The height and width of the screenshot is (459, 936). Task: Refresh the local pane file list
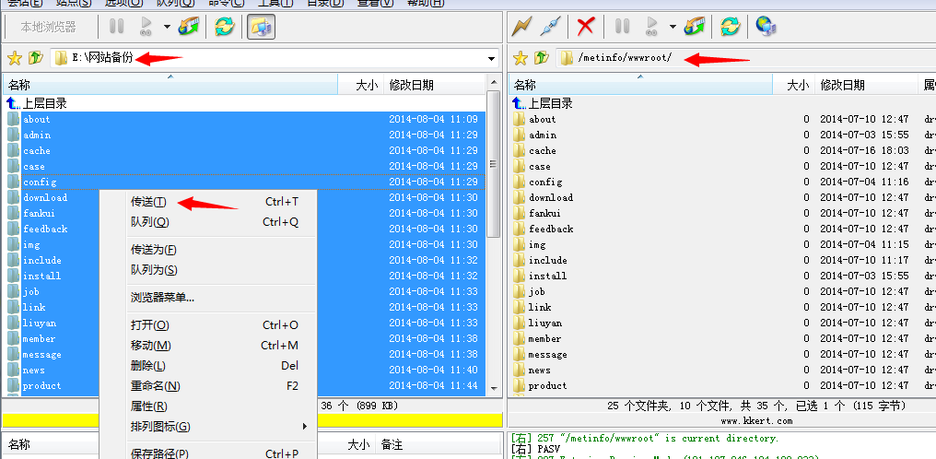pos(224,27)
